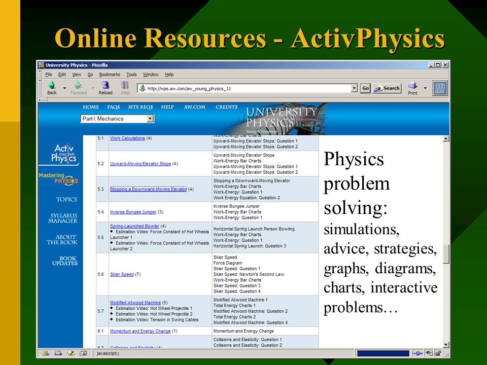Open ABOUT THE BOOK sidebar link
The image size is (487, 365).
click(x=62, y=240)
